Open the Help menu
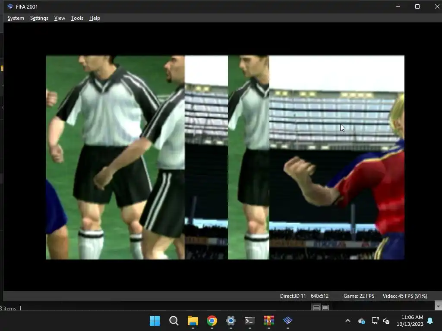 coord(95,18)
